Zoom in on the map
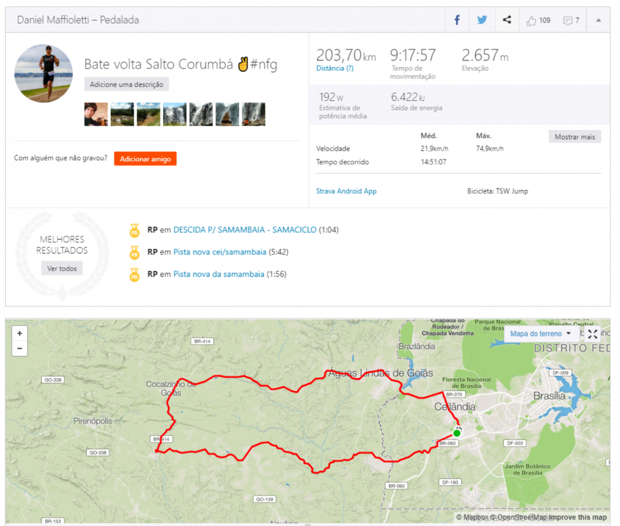The width and height of the screenshot is (620, 526). (x=20, y=333)
